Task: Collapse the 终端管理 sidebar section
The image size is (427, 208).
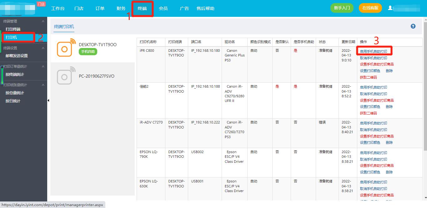Action: (43, 21)
